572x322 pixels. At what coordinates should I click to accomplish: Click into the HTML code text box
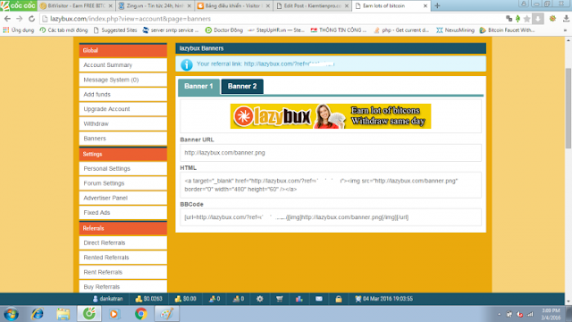click(x=331, y=185)
